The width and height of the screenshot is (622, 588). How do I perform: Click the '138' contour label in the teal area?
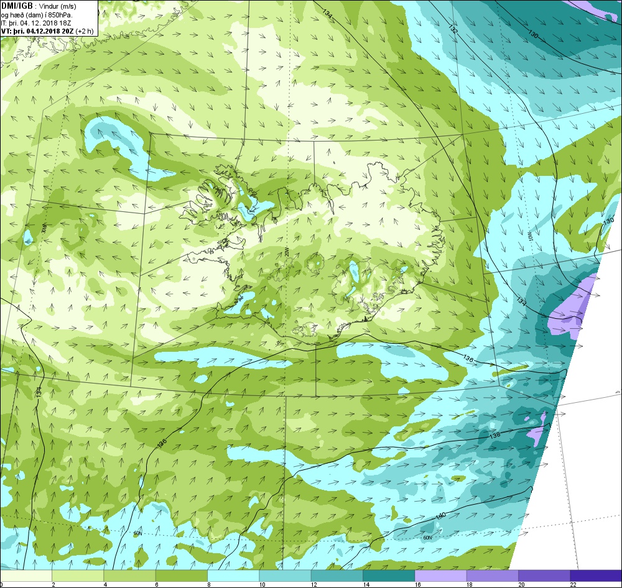494,435
